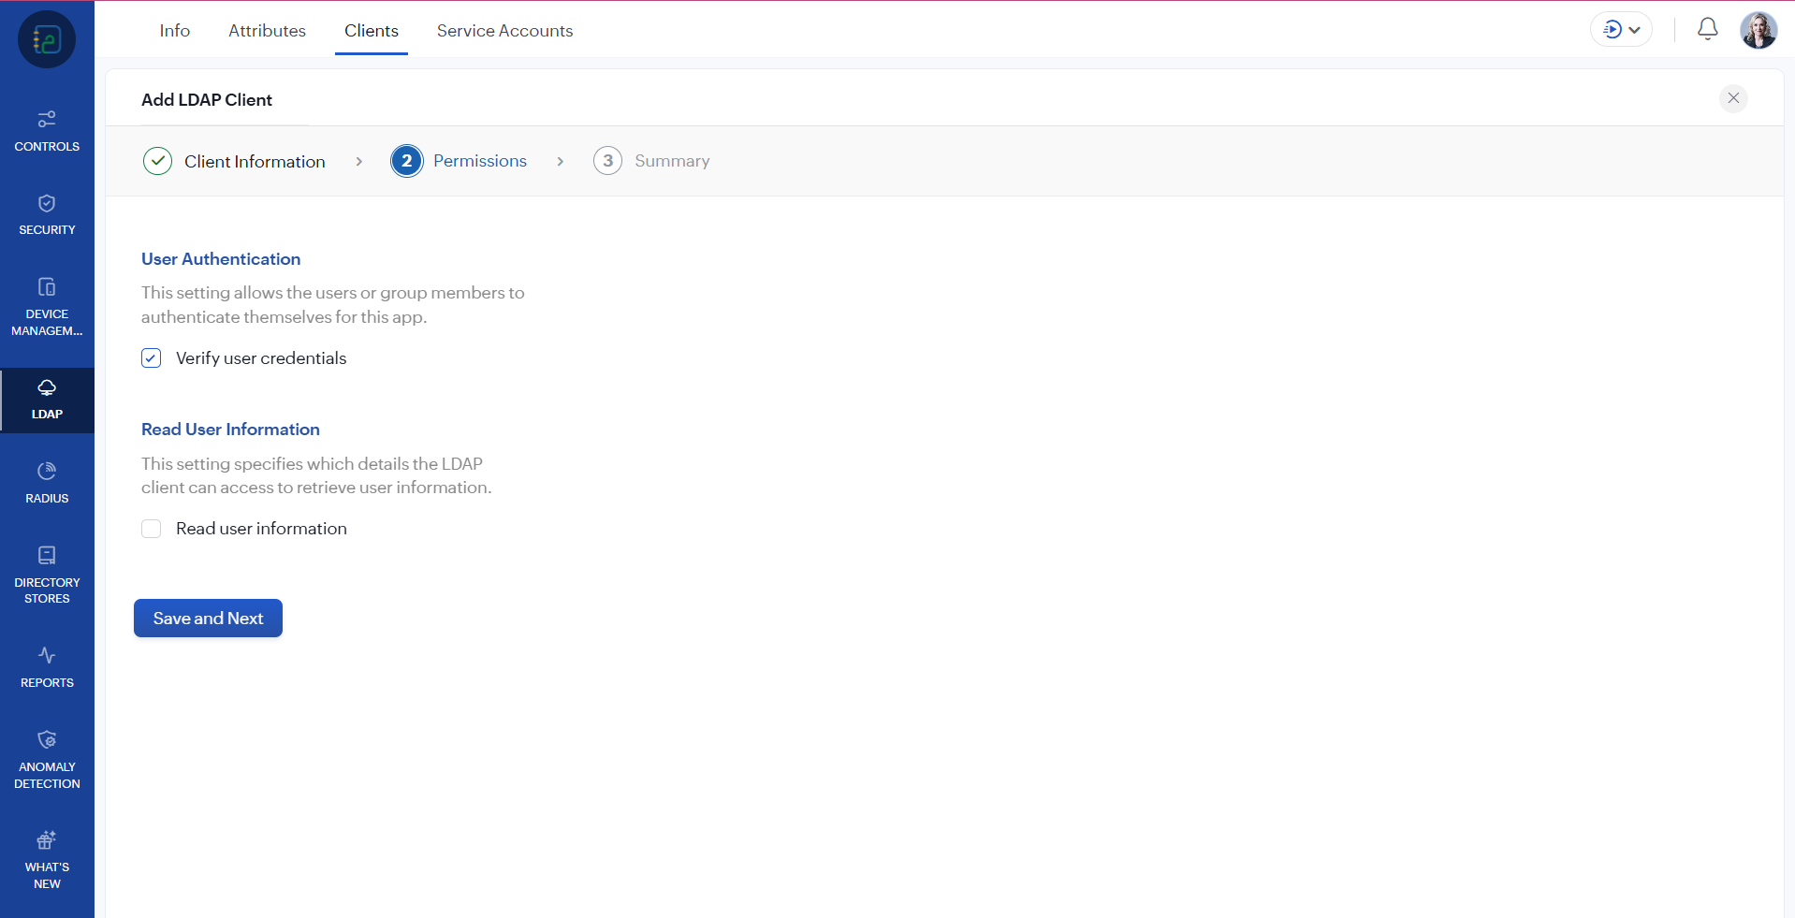Switch to the Info tab

pyautogui.click(x=175, y=31)
